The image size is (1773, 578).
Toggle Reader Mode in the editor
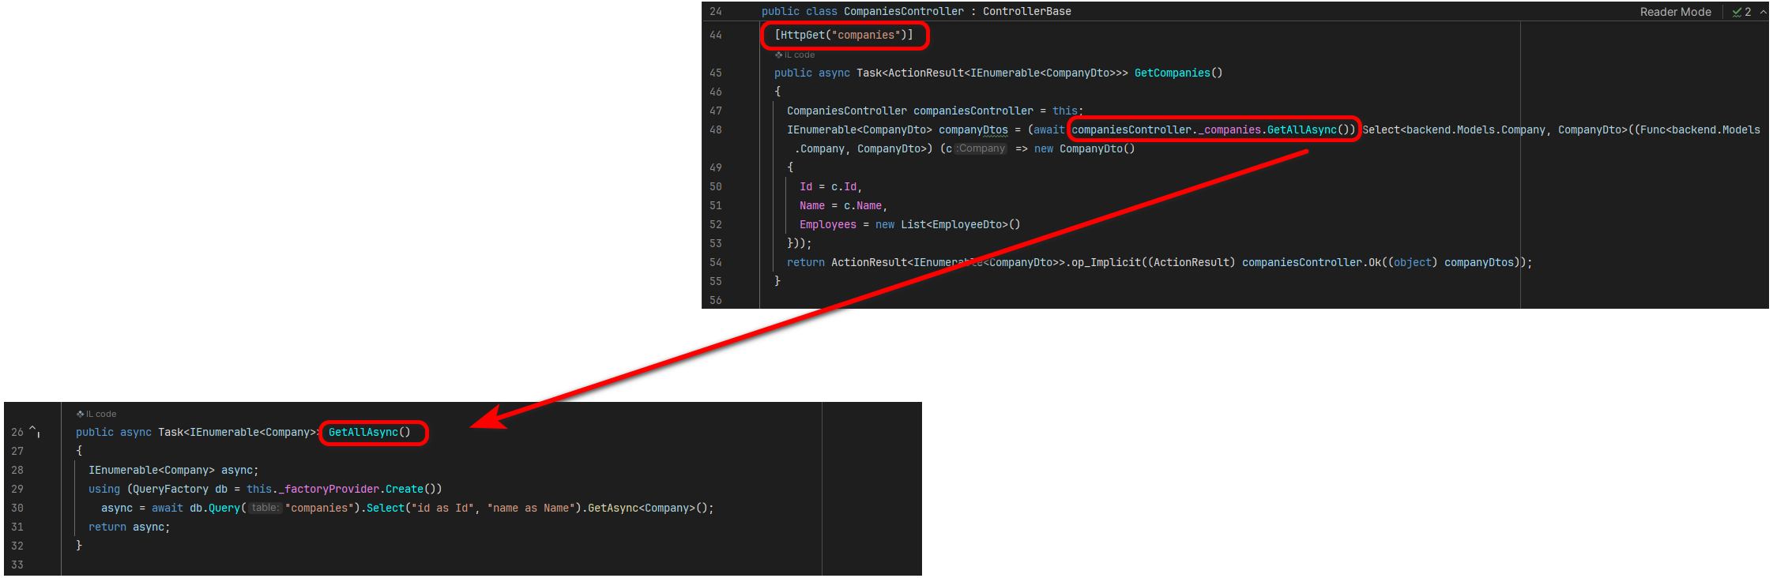coord(1675,12)
